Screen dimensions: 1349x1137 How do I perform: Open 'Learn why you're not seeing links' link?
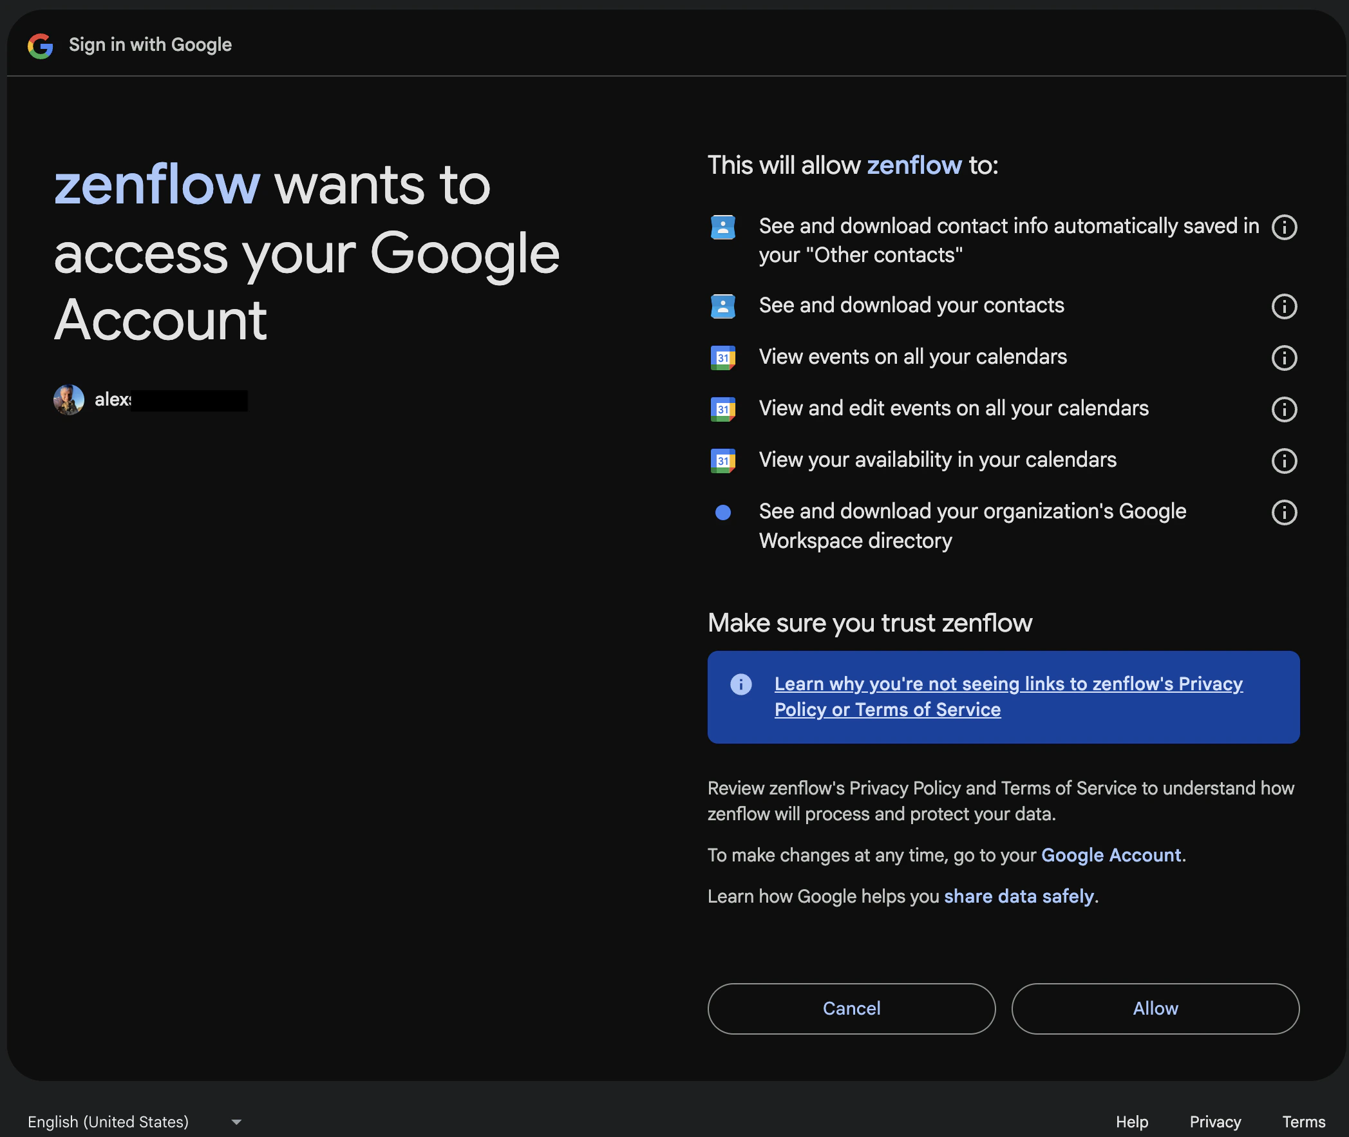[x=1008, y=697]
